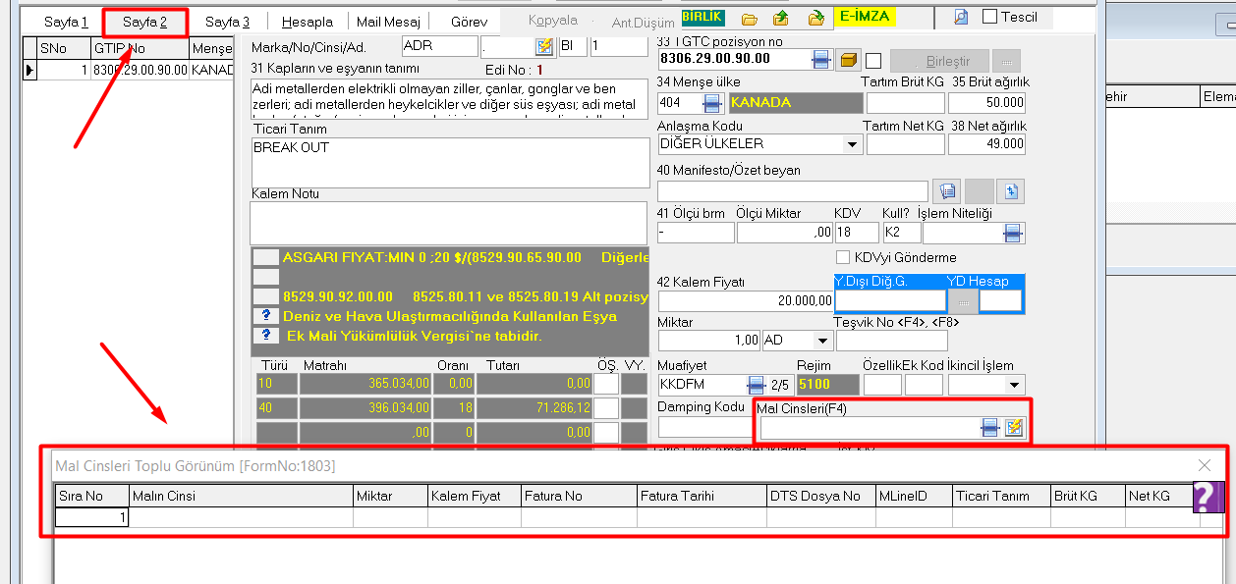The width and height of the screenshot is (1236, 584).
Task: Click the 42 Kalem Fiyatı input field
Action: pos(746,301)
